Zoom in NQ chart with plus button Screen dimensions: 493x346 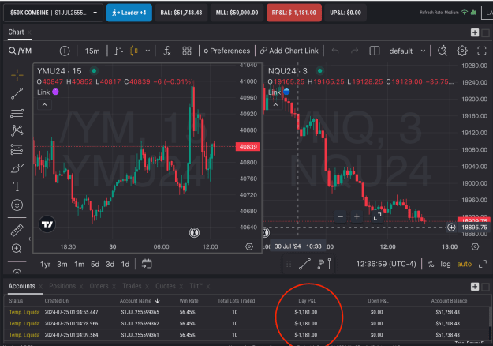pyautogui.click(x=357, y=216)
